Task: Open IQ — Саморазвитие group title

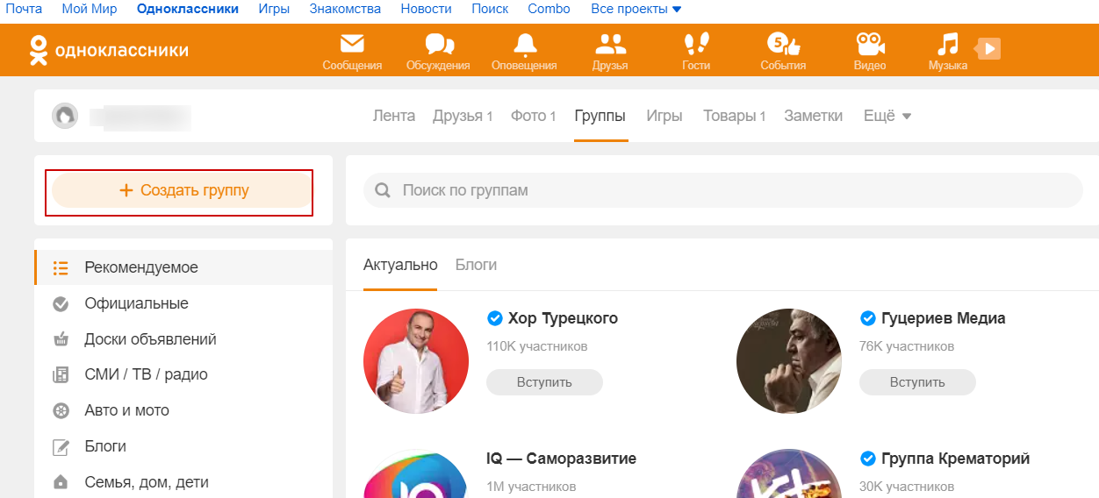Action: pos(562,459)
